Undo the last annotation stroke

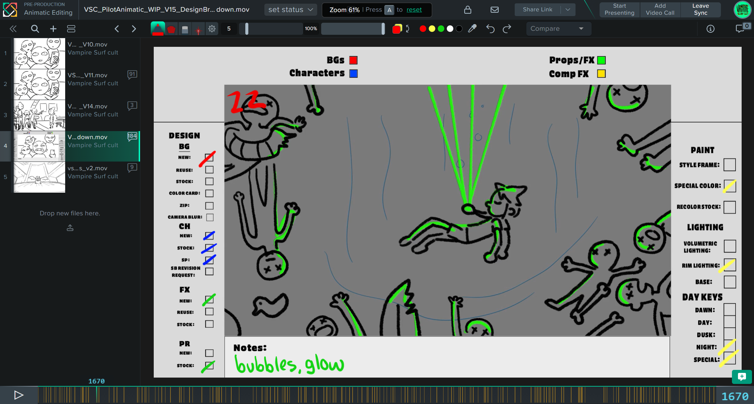(490, 29)
